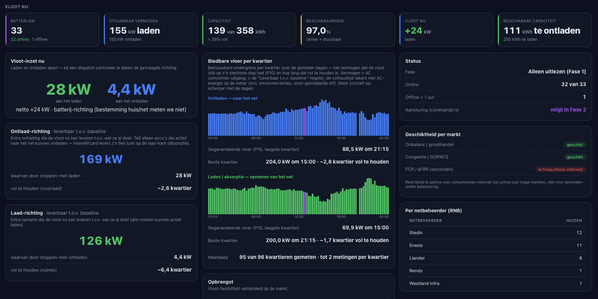
Task: Select the Stuurbaar vermogen 155 kW card
Action: [x=151, y=30]
